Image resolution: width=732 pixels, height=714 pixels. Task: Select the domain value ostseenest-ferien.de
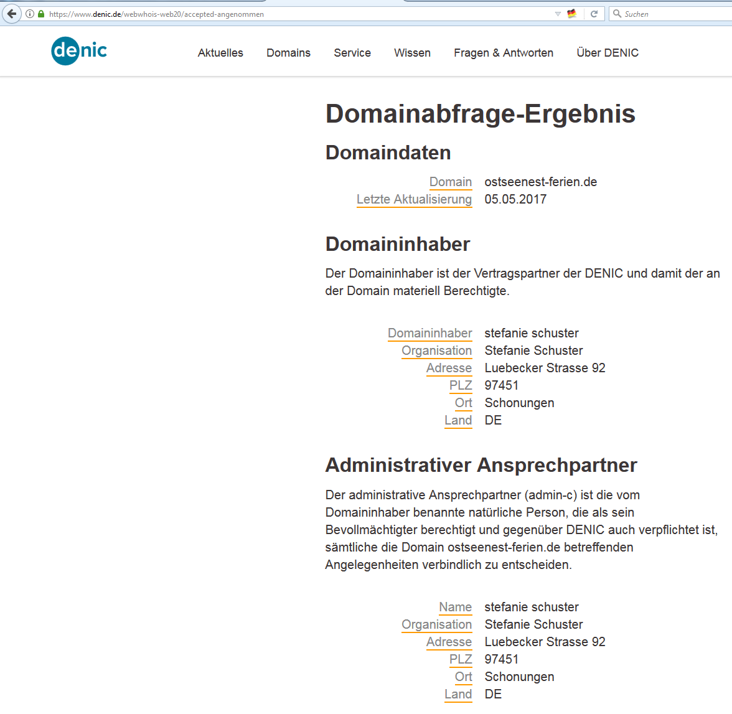pyautogui.click(x=540, y=182)
